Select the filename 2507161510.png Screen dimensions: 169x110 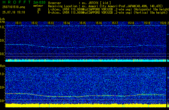click(x=14, y=7)
